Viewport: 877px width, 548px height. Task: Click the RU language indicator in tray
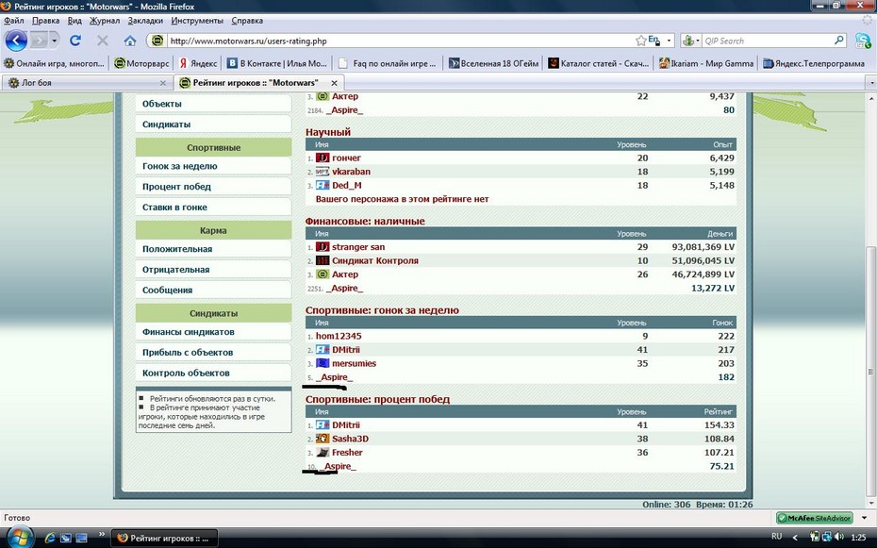(x=776, y=537)
